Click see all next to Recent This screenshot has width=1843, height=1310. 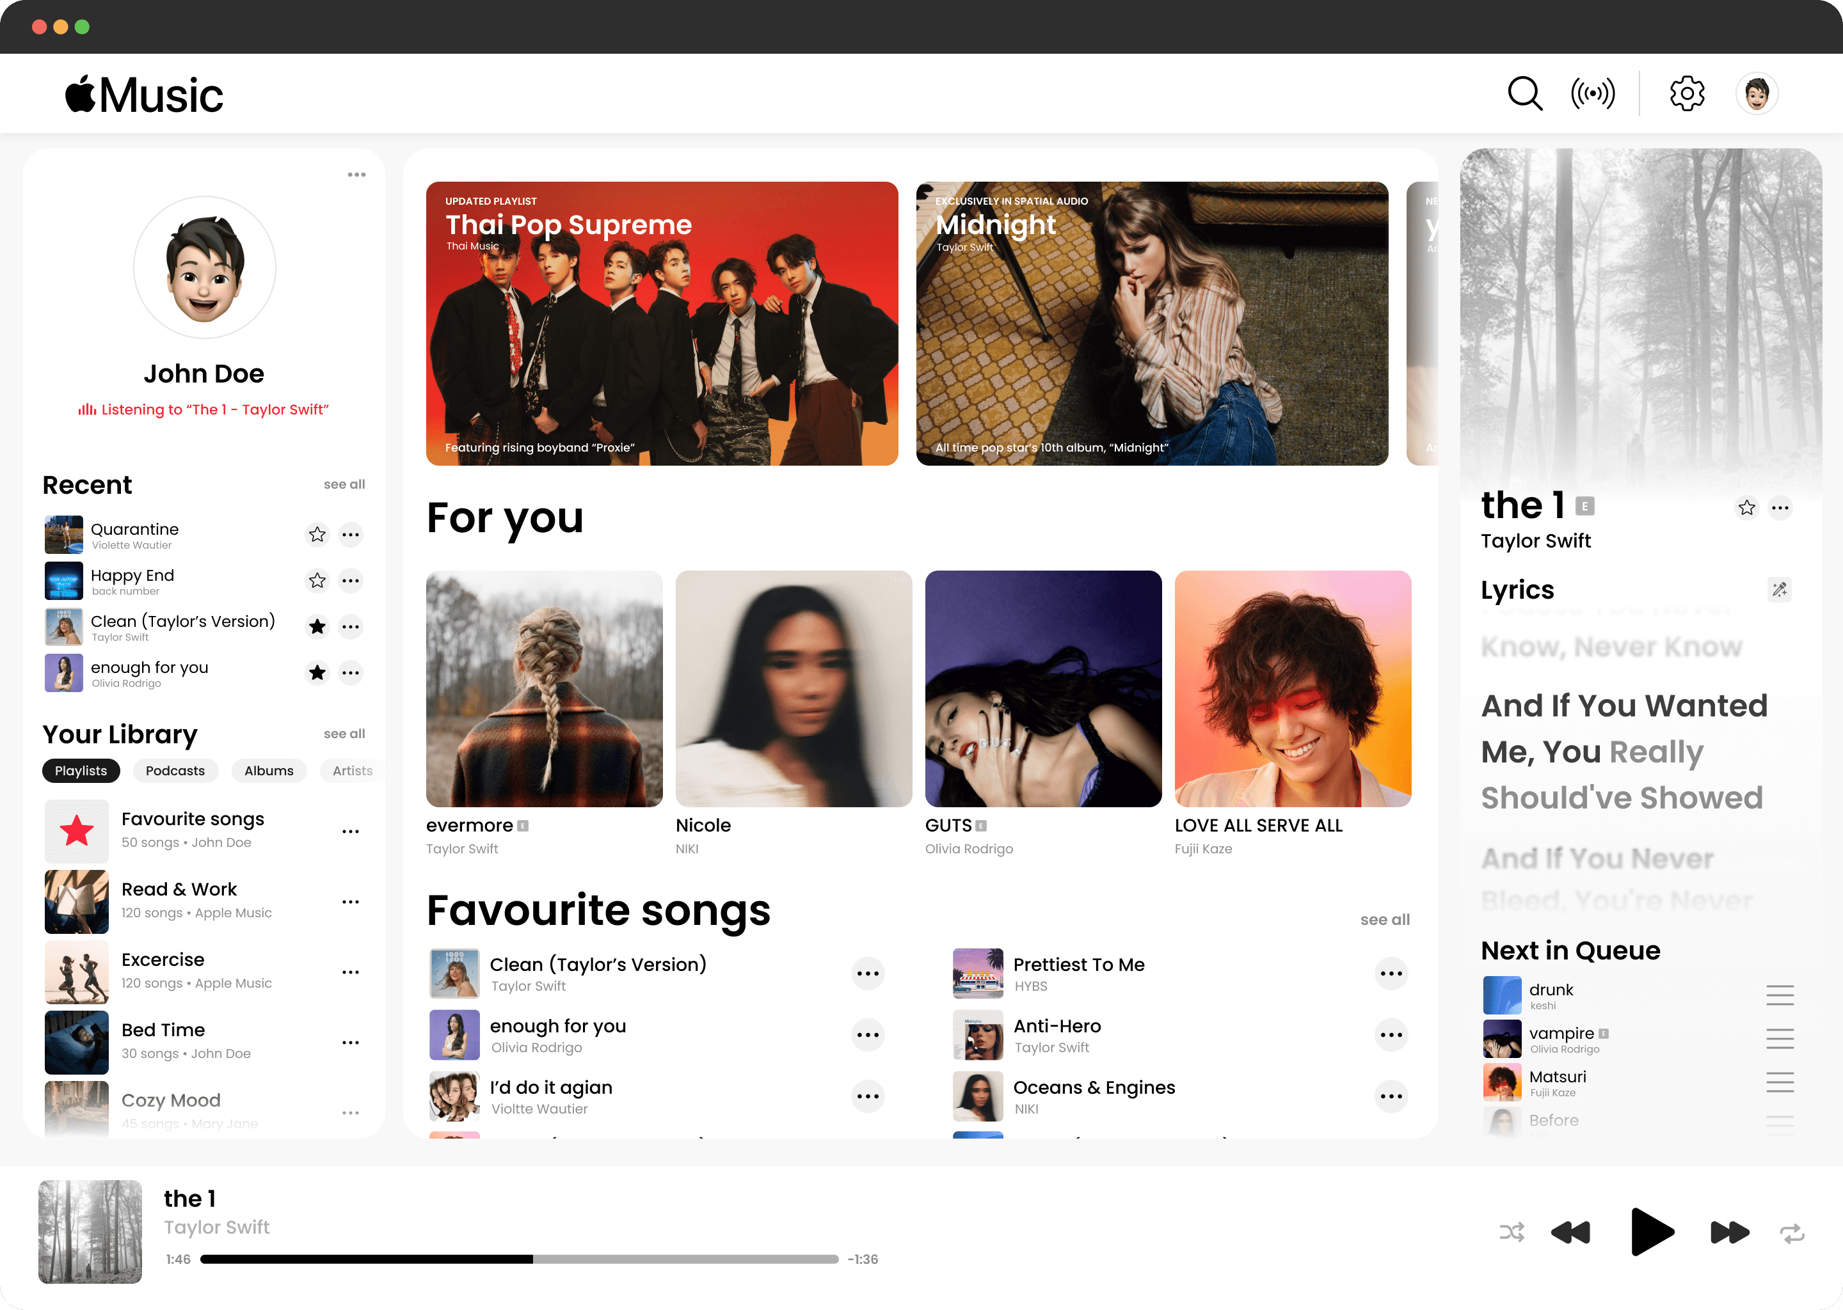click(x=344, y=484)
